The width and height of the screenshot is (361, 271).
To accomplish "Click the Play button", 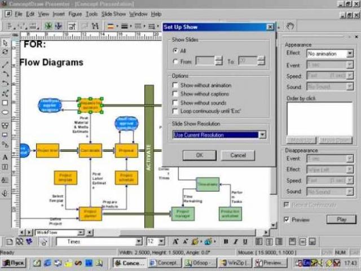I will point(341,220).
